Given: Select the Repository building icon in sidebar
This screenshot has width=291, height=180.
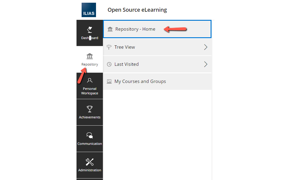Looking at the screenshot, I should click(x=90, y=56).
